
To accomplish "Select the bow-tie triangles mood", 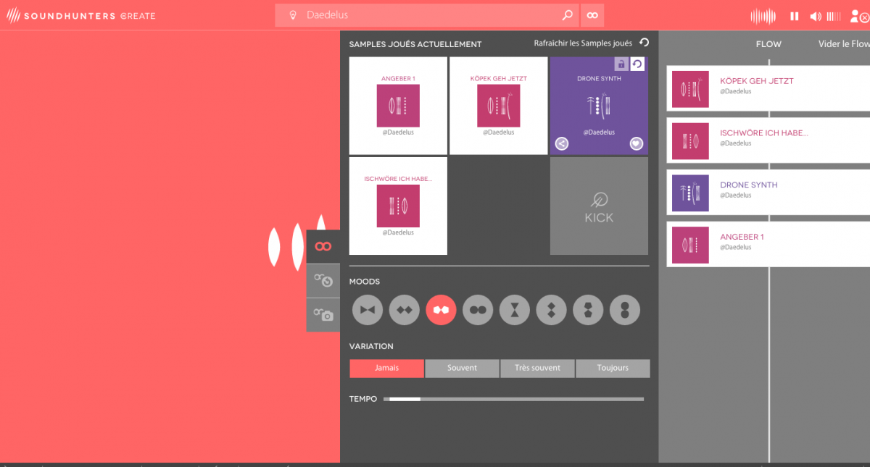I will [368, 310].
